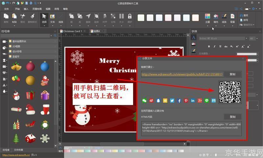Switch to the 绘图4 document tab
This screenshot has height=158, width=263.
pyautogui.click(x=97, y=31)
